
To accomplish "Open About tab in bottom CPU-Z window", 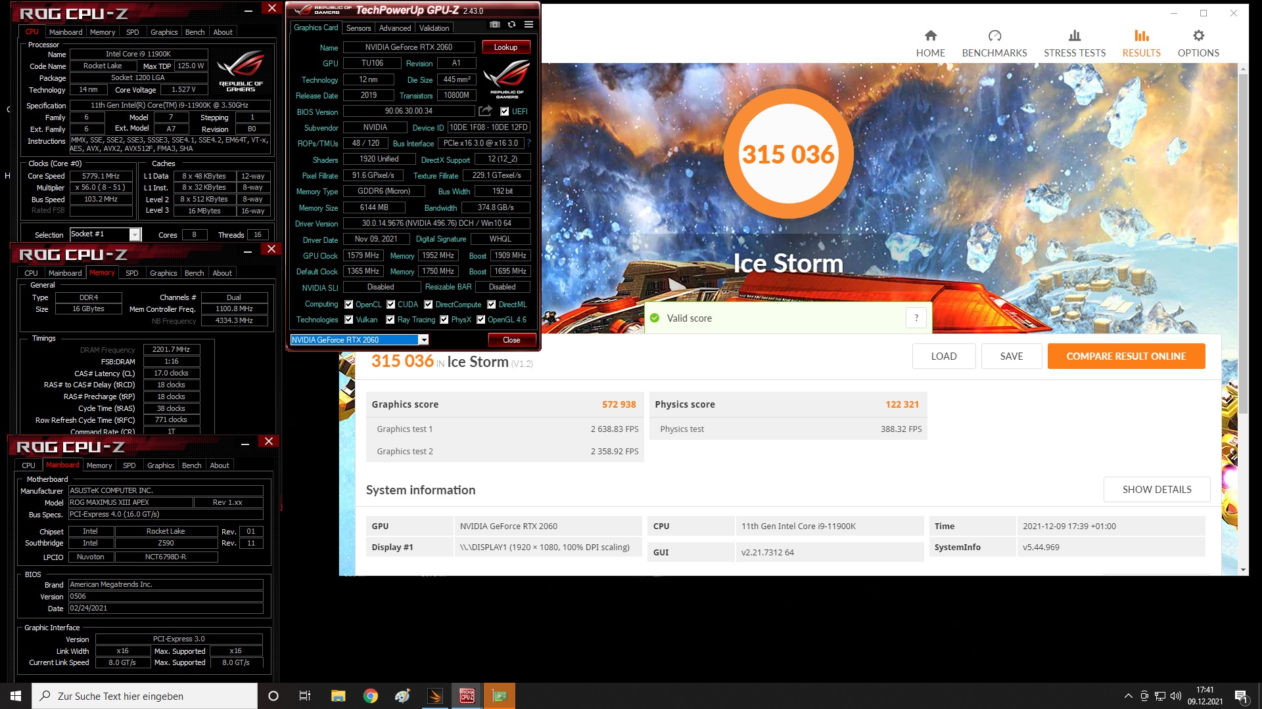I will [x=220, y=465].
